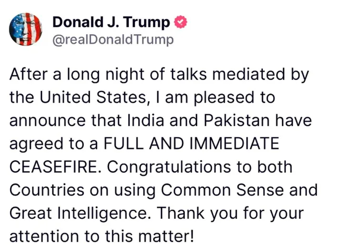Click the last line ending with matter!
This screenshot has width=348, height=252.
[x=102, y=236]
